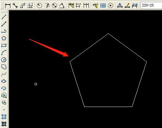
Task: Activate the Polyline tool
Action: coord(4,31)
